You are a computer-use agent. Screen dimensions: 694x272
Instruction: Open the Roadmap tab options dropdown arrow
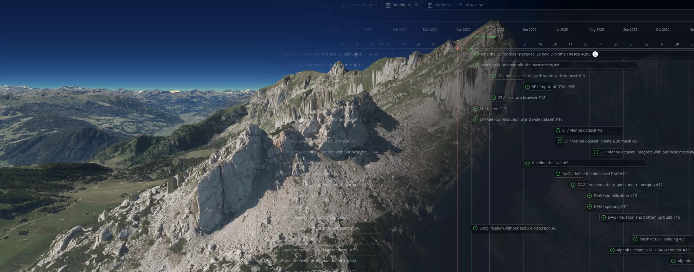416,5
